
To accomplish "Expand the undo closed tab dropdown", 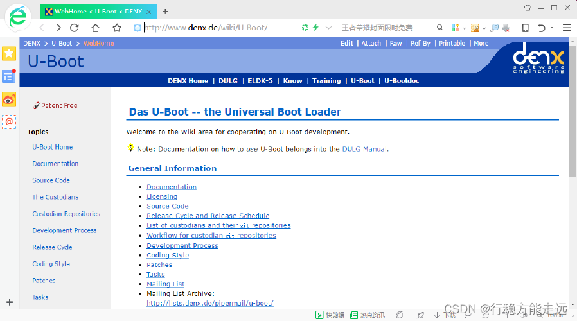I will pyautogui.click(x=552, y=28).
